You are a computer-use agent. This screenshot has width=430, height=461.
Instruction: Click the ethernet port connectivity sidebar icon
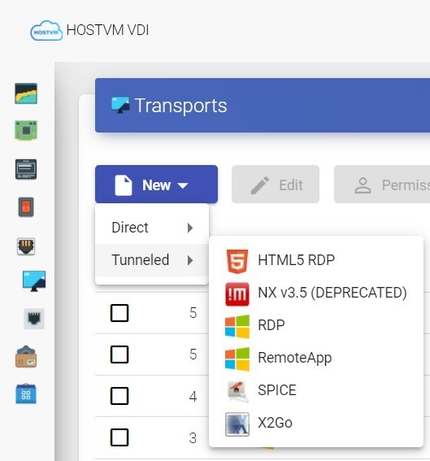point(26,246)
